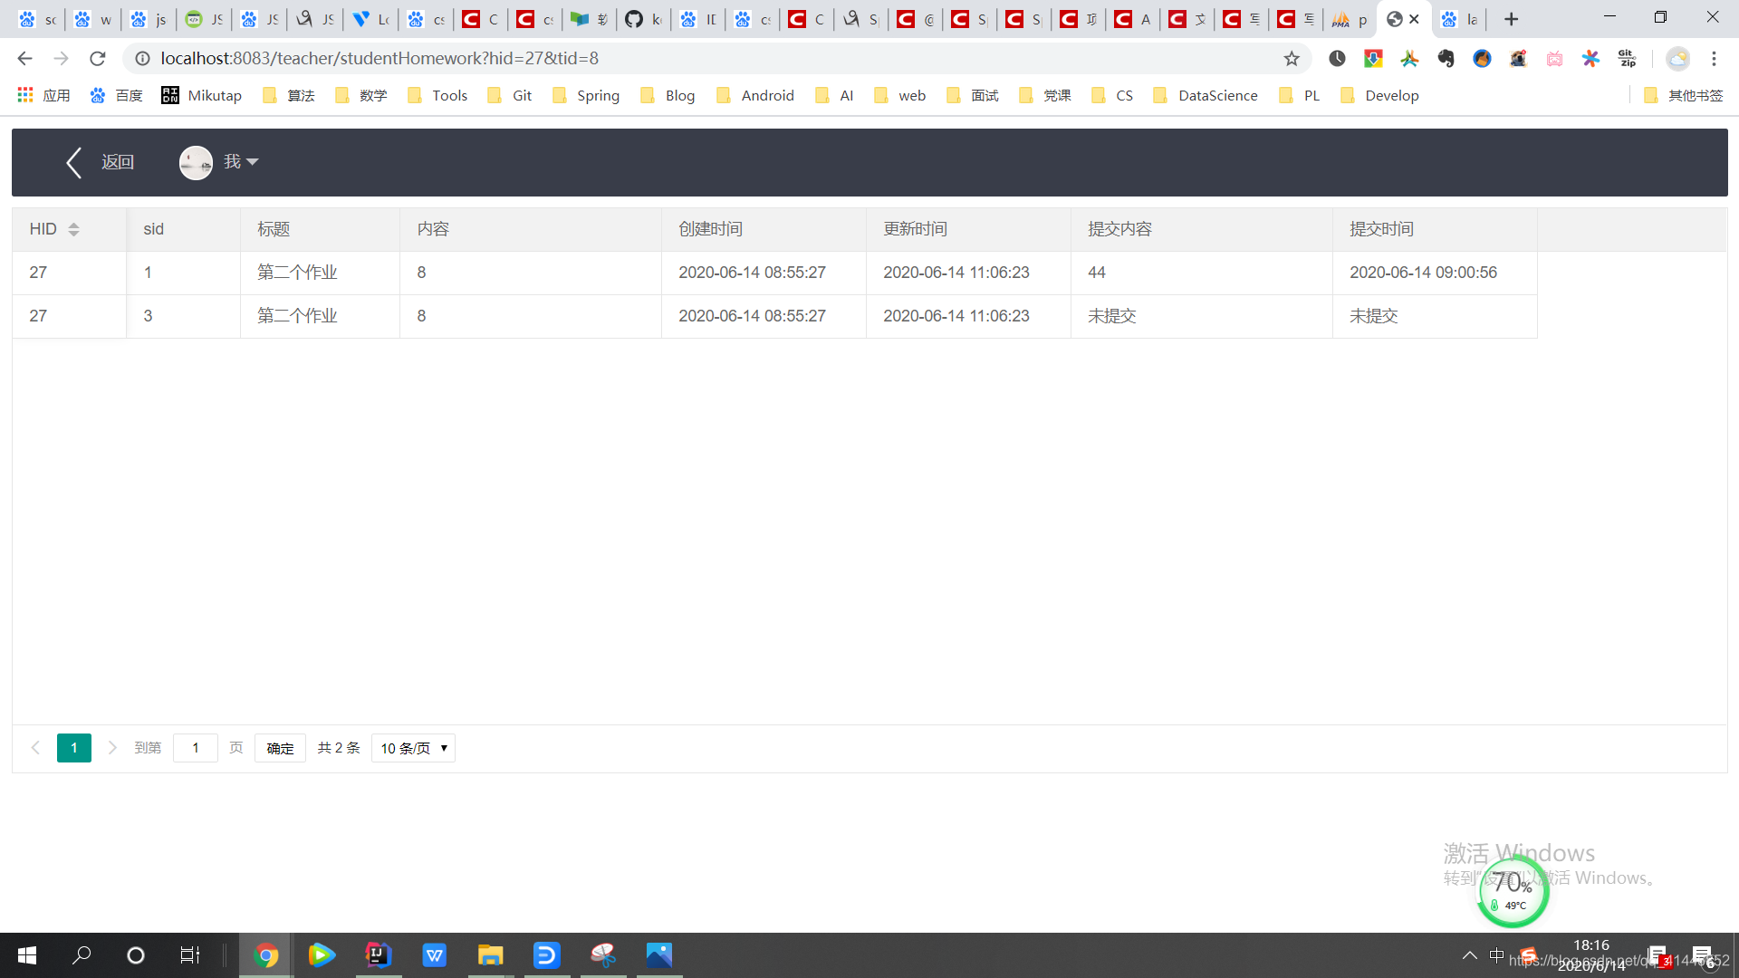Launch IntelliJ IDEA from the taskbar
The width and height of the screenshot is (1739, 978).
pos(378,955)
